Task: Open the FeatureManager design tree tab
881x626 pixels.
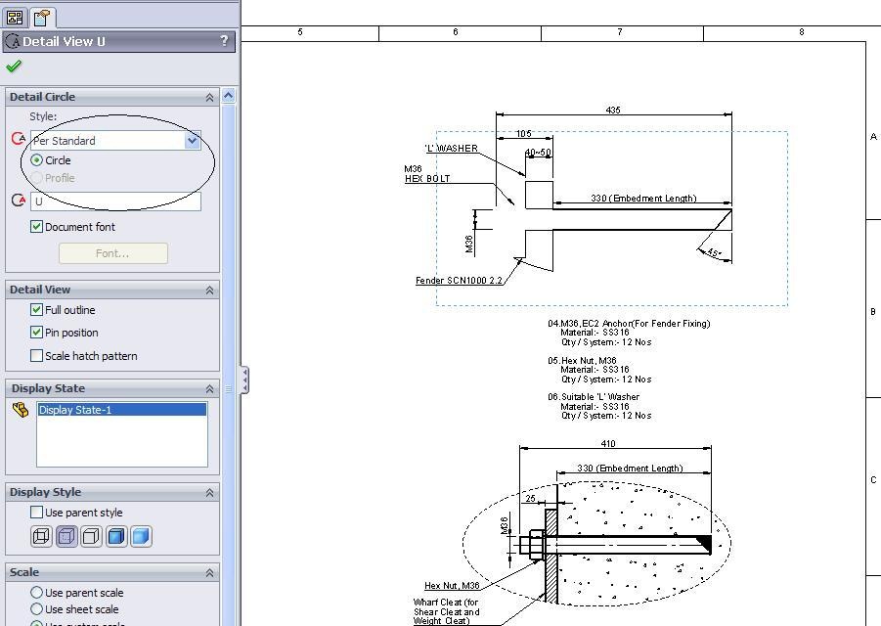Action: 16,18
